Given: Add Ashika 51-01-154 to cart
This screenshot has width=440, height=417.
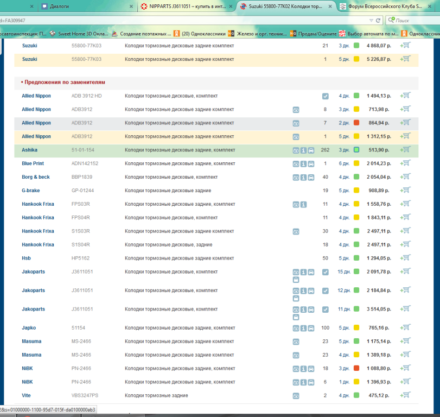Looking at the screenshot, I should (405, 150).
